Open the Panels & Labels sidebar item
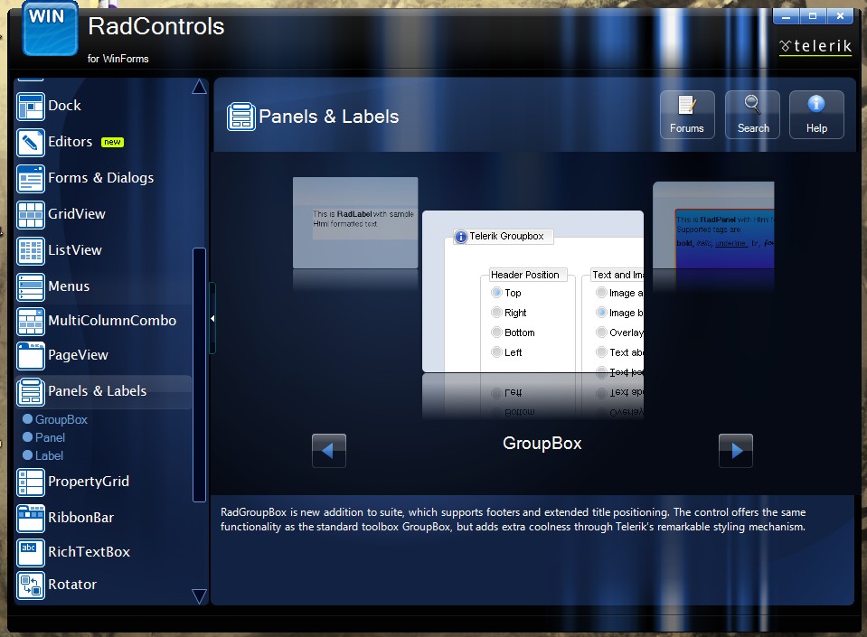 [x=97, y=391]
